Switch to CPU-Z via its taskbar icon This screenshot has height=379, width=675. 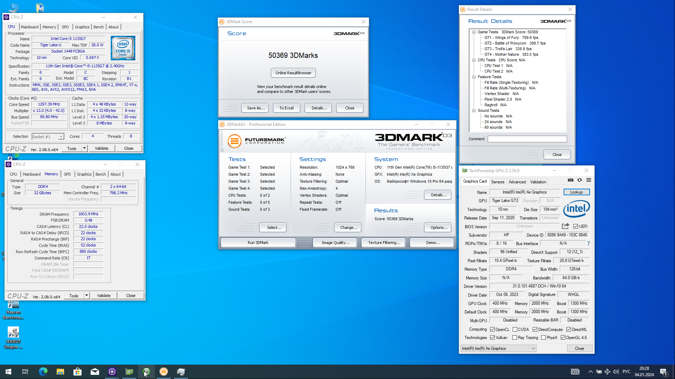click(112, 372)
